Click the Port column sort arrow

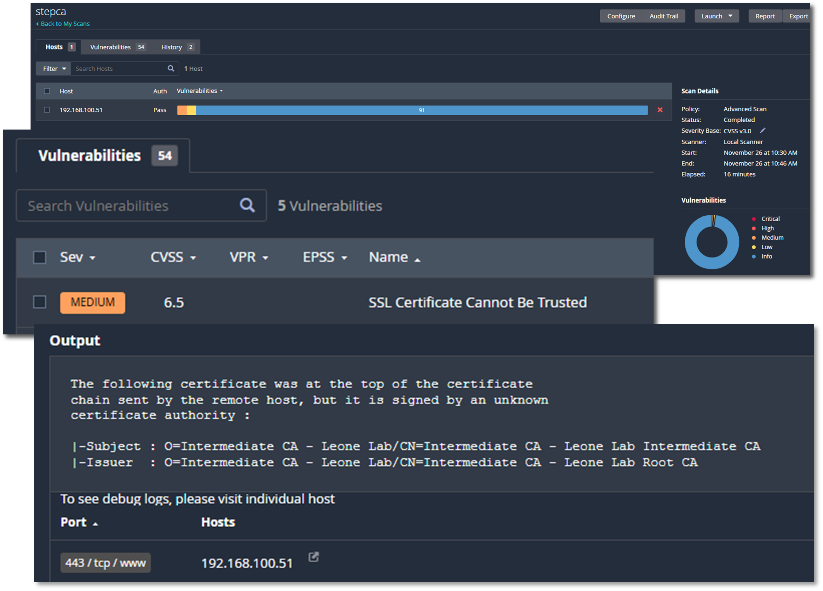coord(95,524)
